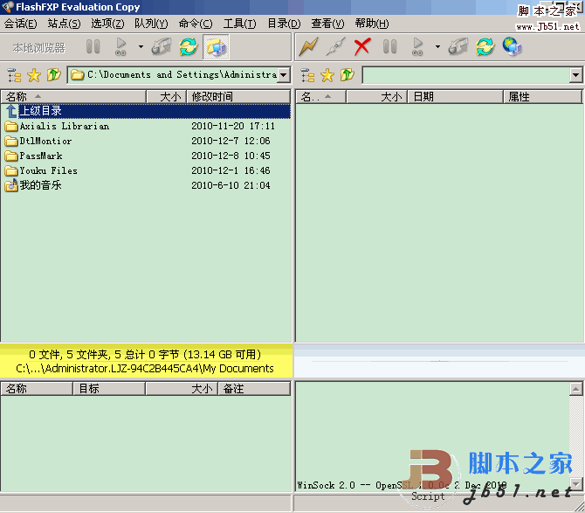Click the empty remote path field
This screenshot has width=585, height=513.
466,75
